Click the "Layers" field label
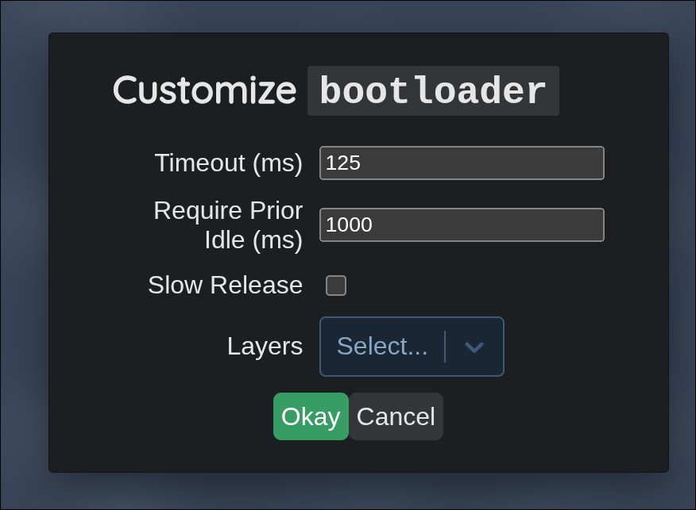The width and height of the screenshot is (696, 510). tap(265, 346)
